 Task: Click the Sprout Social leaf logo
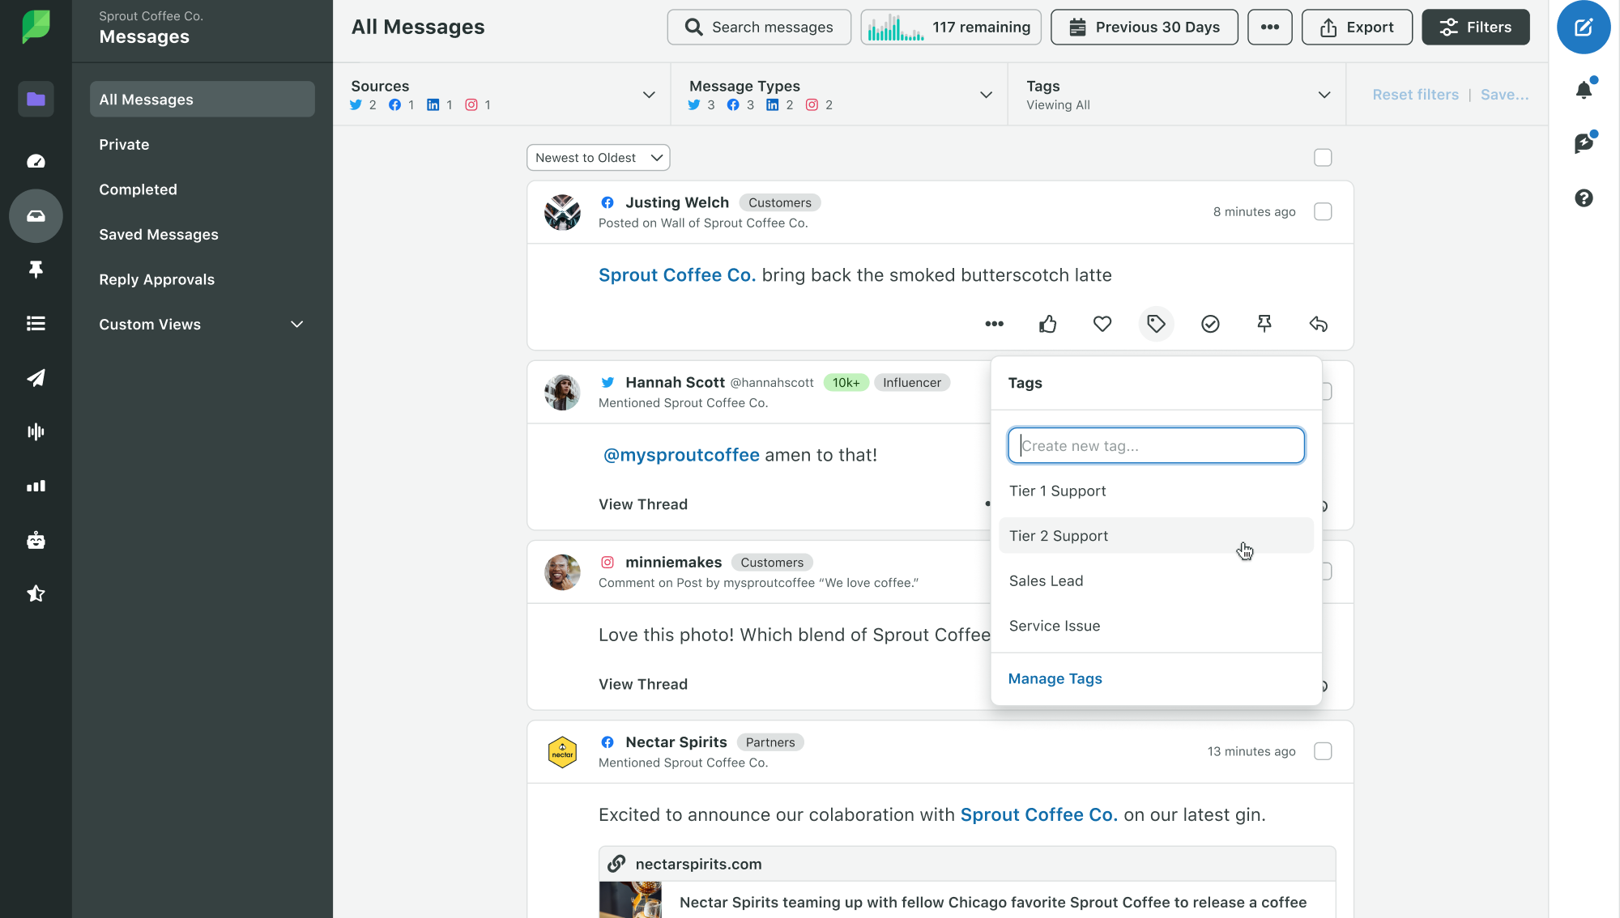(36, 27)
